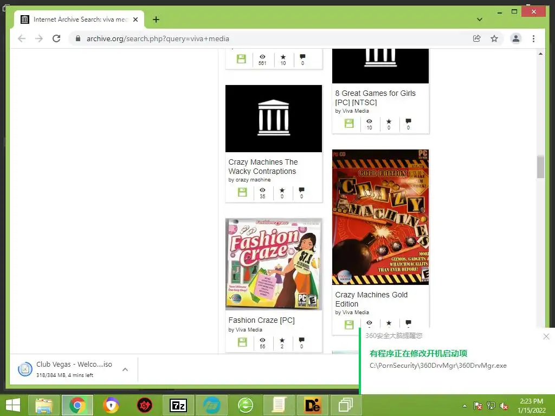Go forward in browser history
This screenshot has width=555, height=416.
pos(39,38)
